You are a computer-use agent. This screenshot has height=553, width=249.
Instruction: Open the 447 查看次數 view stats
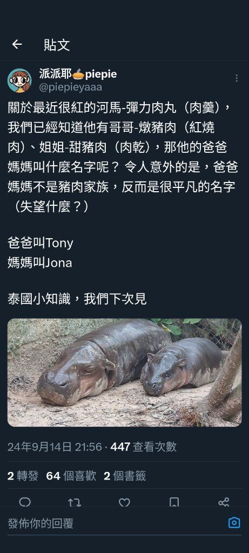pyautogui.click(x=144, y=447)
